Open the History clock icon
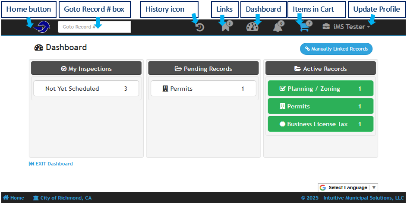Viewport: 407px width, 203px height. pos(200,27)
